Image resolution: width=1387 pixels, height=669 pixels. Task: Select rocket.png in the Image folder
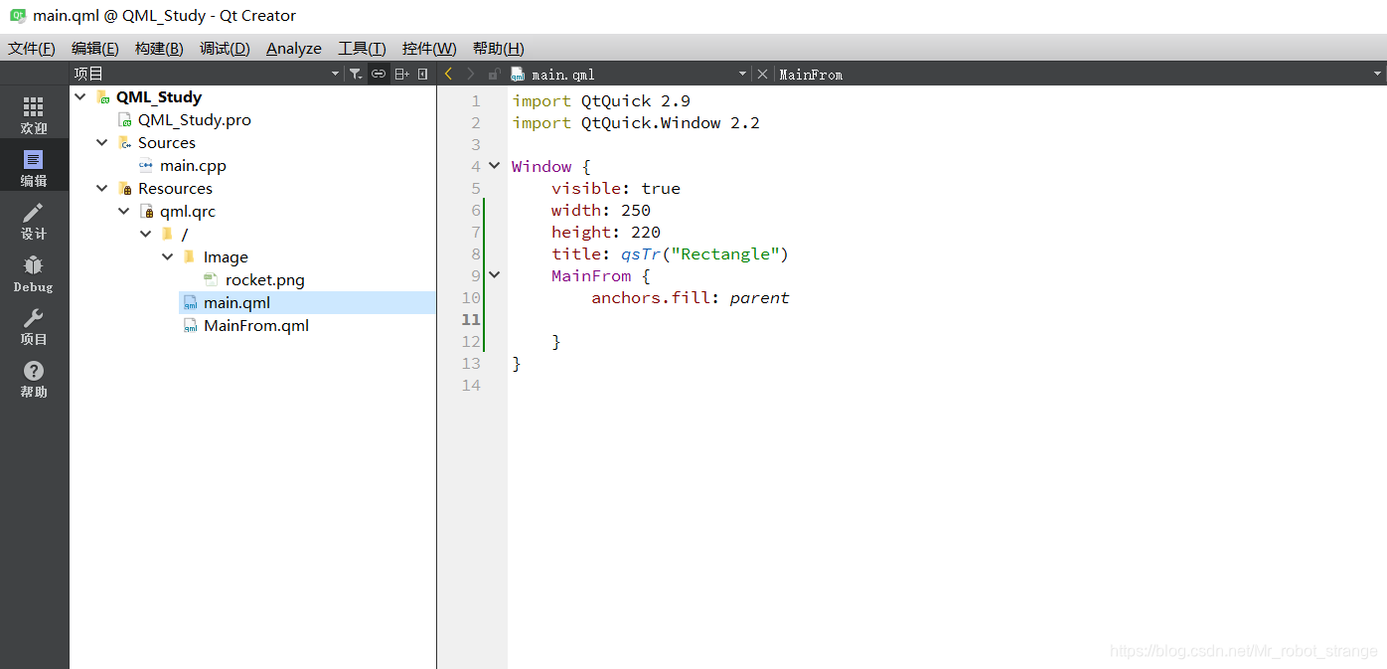(265, 279)
